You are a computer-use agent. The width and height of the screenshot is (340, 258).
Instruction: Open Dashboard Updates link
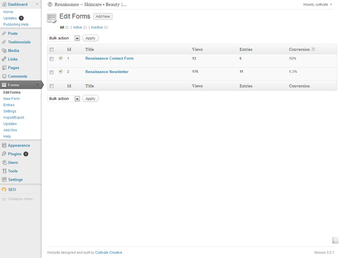pos(10,18)
